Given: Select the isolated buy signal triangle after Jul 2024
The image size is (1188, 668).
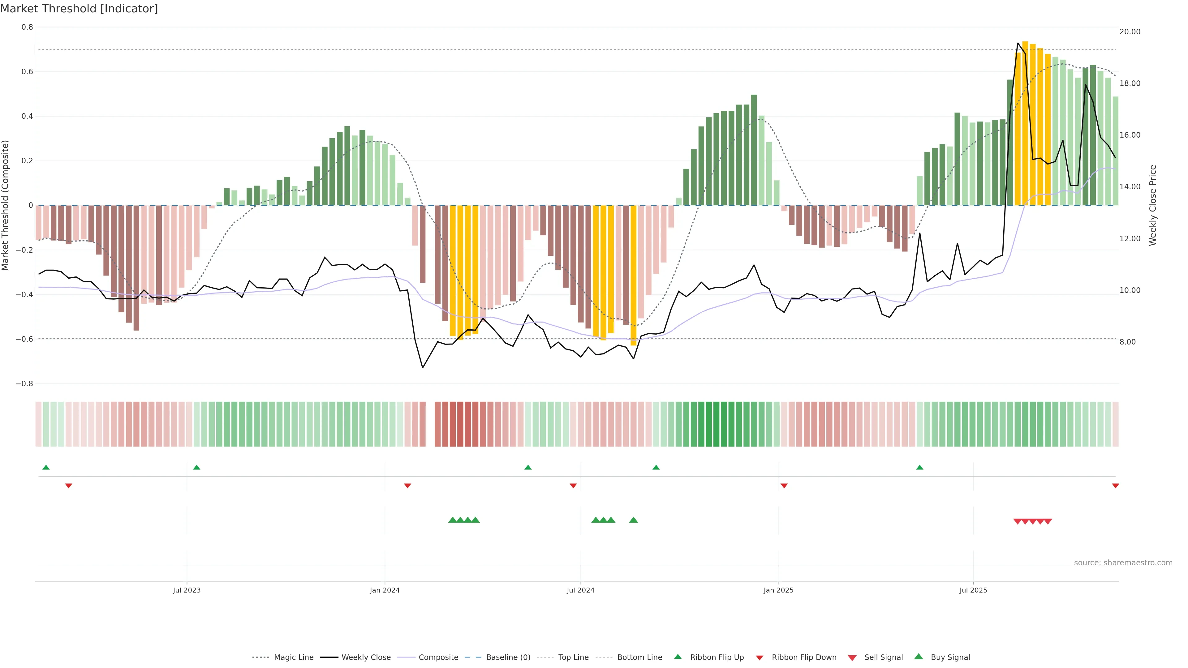Looking at the screenshot, I should pyautogui.click(x=633, y=520).
